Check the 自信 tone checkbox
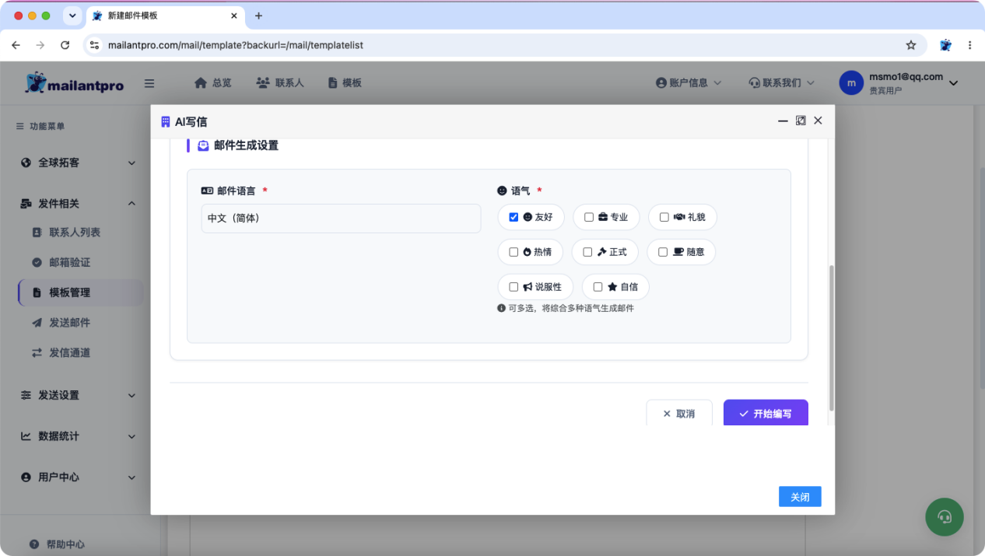Image resolution: width=985 pixels, height=556 pixels. click(598, 287)
